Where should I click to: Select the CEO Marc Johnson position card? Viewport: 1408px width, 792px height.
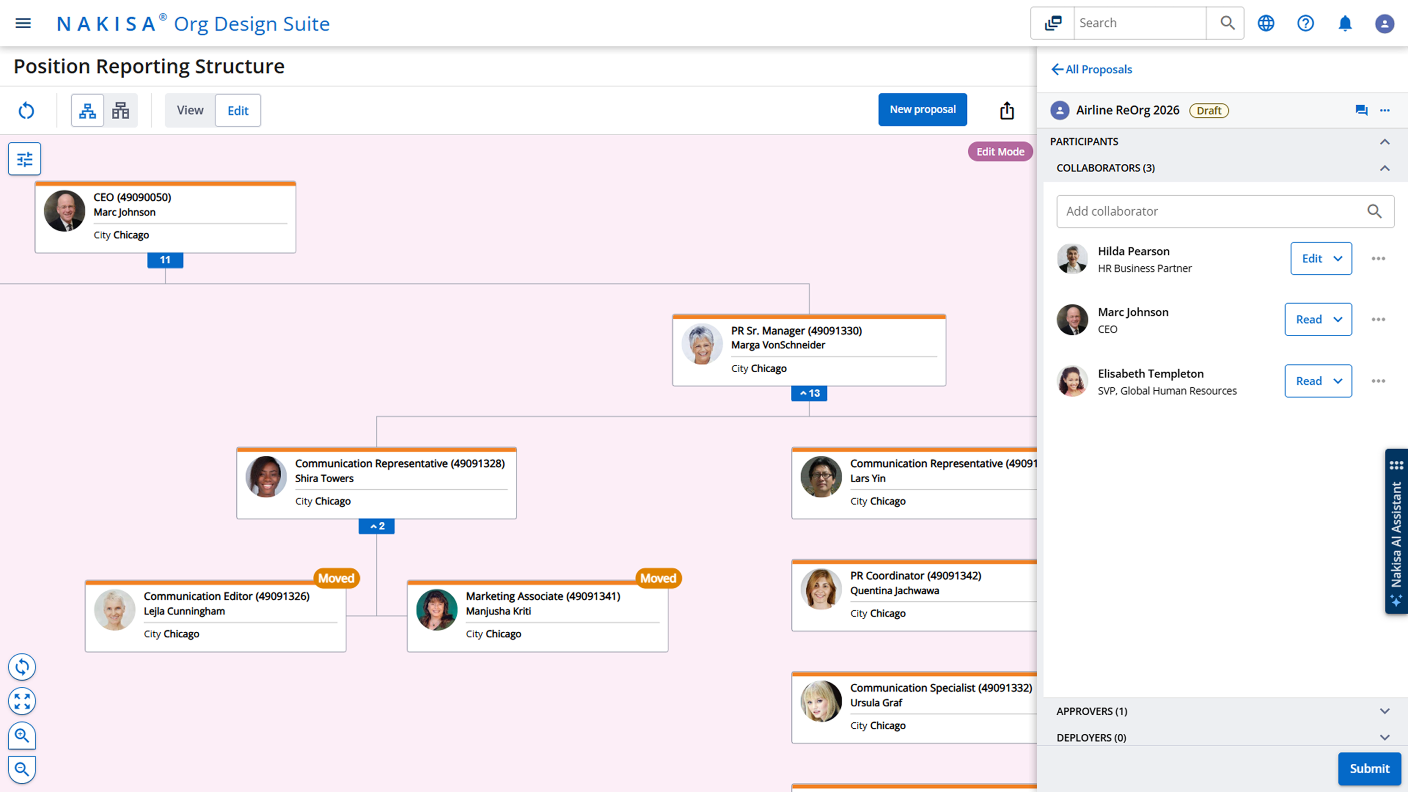[x=165, y=218]
